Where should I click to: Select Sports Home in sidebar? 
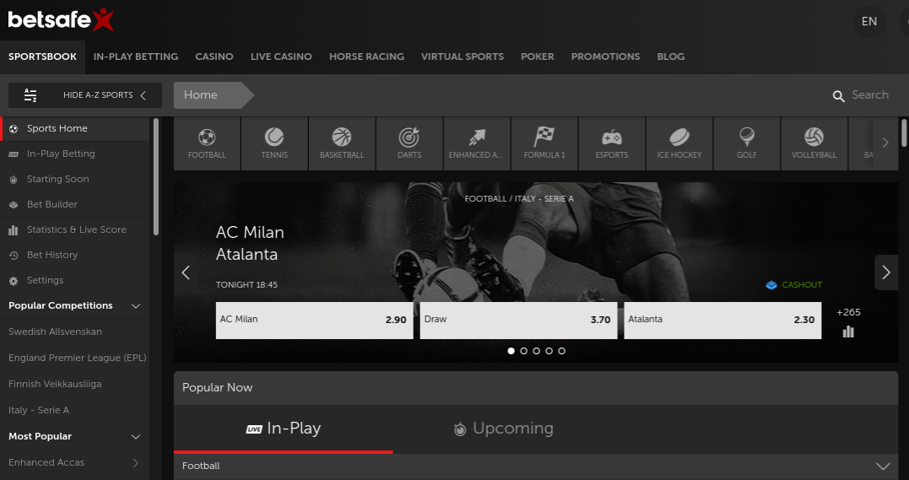75,129
